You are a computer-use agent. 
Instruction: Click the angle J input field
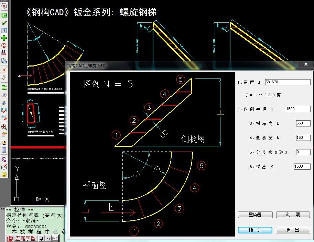[x=288, y=82]
